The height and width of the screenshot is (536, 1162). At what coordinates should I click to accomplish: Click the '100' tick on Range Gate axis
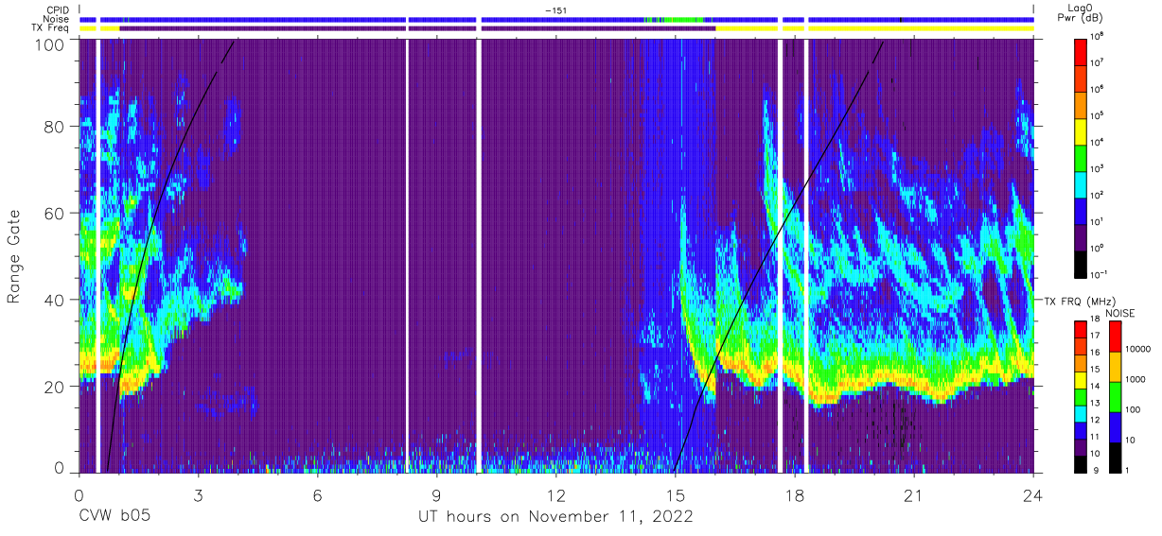coord(50,45)
